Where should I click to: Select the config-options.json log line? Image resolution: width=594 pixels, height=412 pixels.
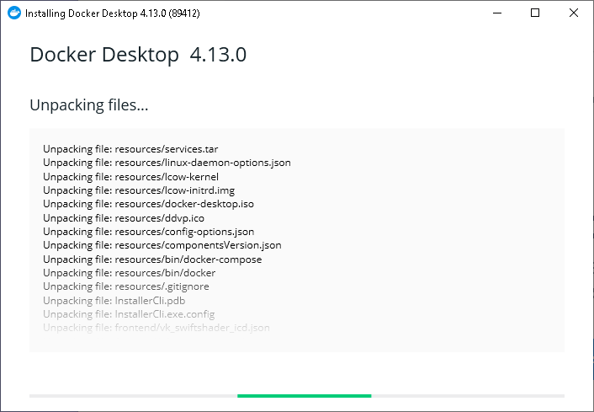point(148,232)
